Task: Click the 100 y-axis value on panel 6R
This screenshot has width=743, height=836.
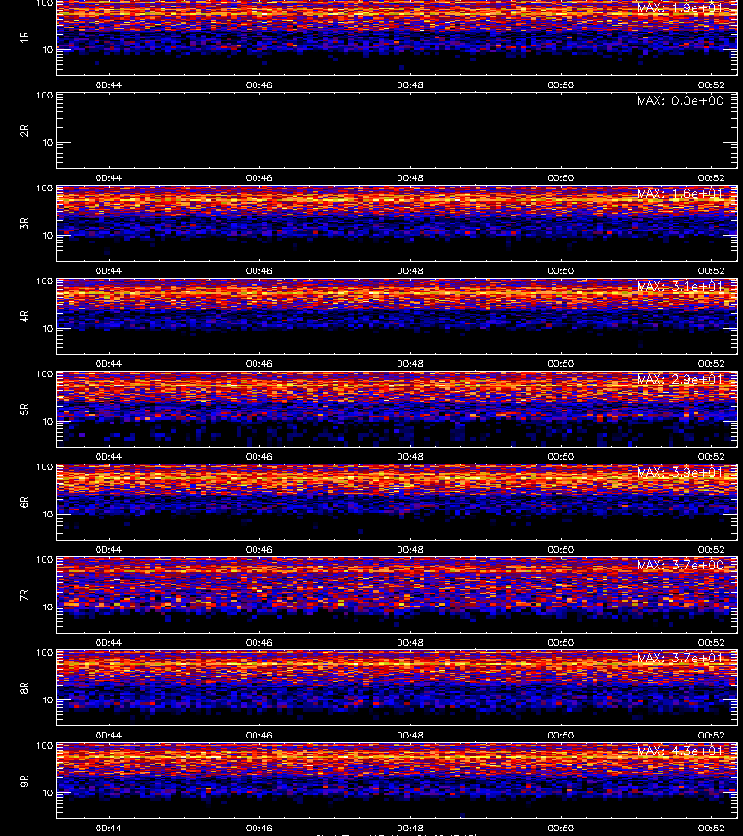Action: tap(45, 466)
